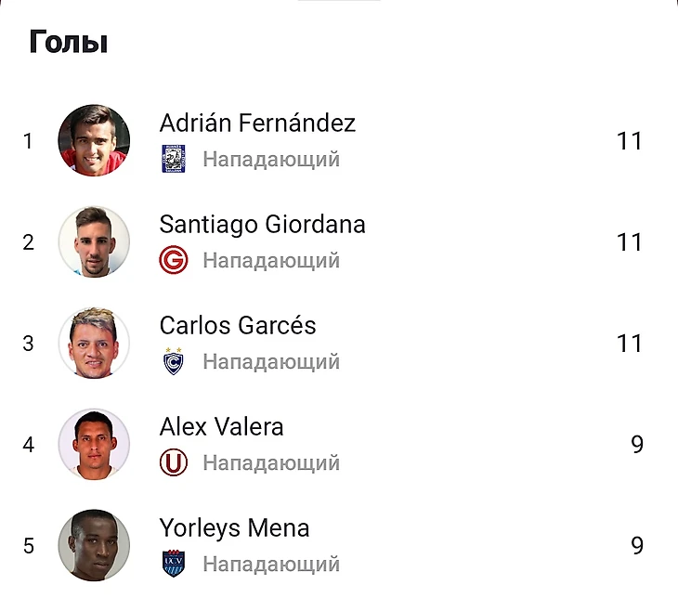Select the Santiago Giordana name link
Viewport: 678px width, 598px height.
tap(262, 224)
